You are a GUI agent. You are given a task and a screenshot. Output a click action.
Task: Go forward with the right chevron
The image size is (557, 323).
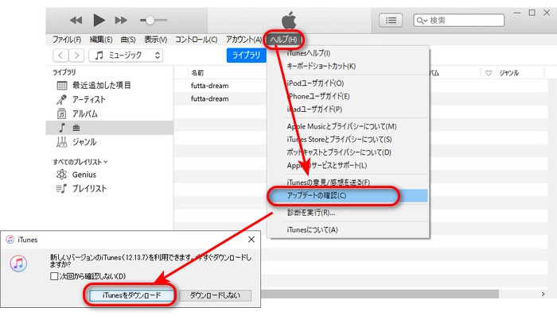76,56
